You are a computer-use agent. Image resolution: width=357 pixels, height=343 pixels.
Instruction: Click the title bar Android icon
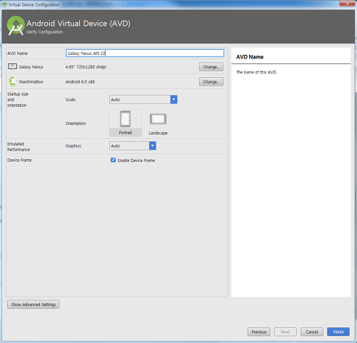[4, 4]
